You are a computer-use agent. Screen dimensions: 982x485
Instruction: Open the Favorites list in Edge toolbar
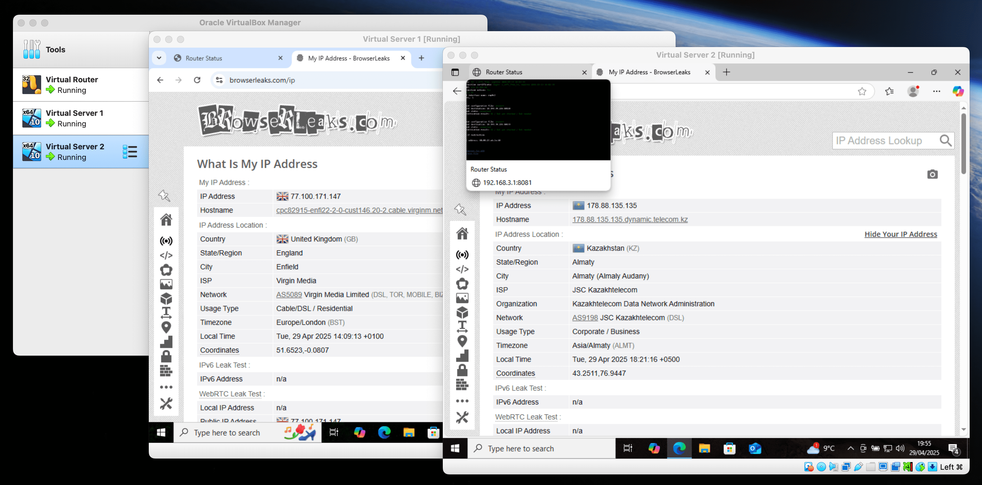point(889,91)
